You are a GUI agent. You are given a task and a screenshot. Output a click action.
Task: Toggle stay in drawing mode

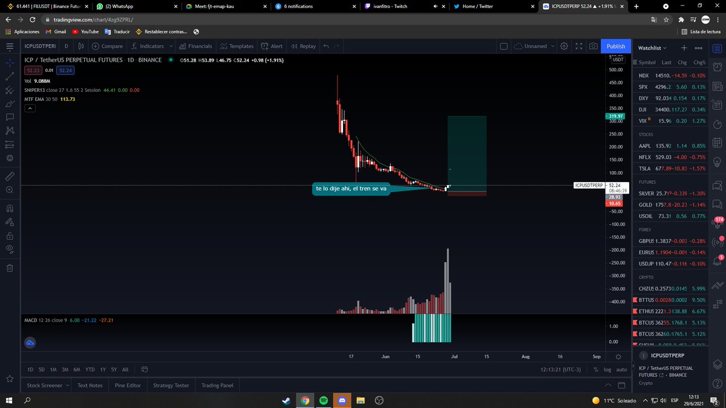[x=10, y=222]
